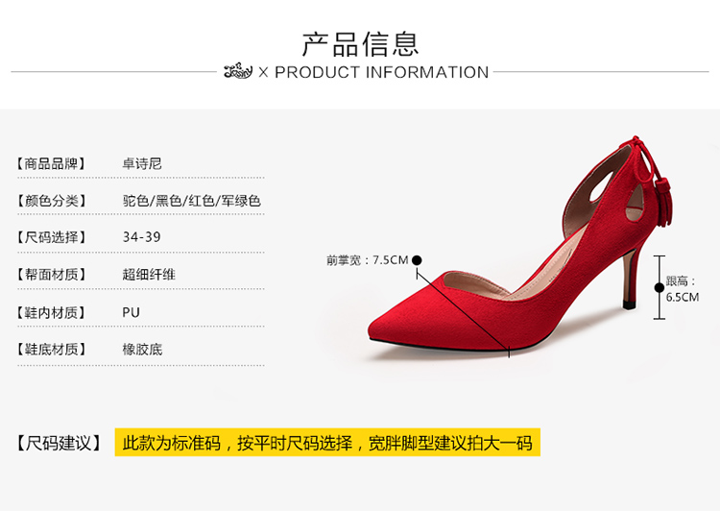Click the 鞋底材质 value 橡胶底
This screenshot has height=511, width=720.
[x=142, y=350]
